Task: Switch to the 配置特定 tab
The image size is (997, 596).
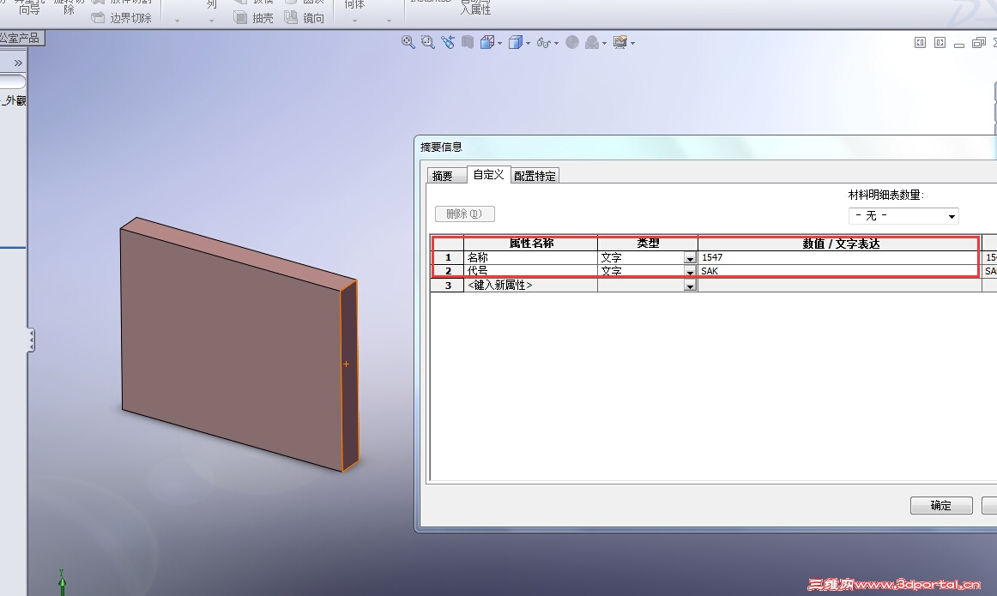Action: pyautogui.click(x=535, y=176)
